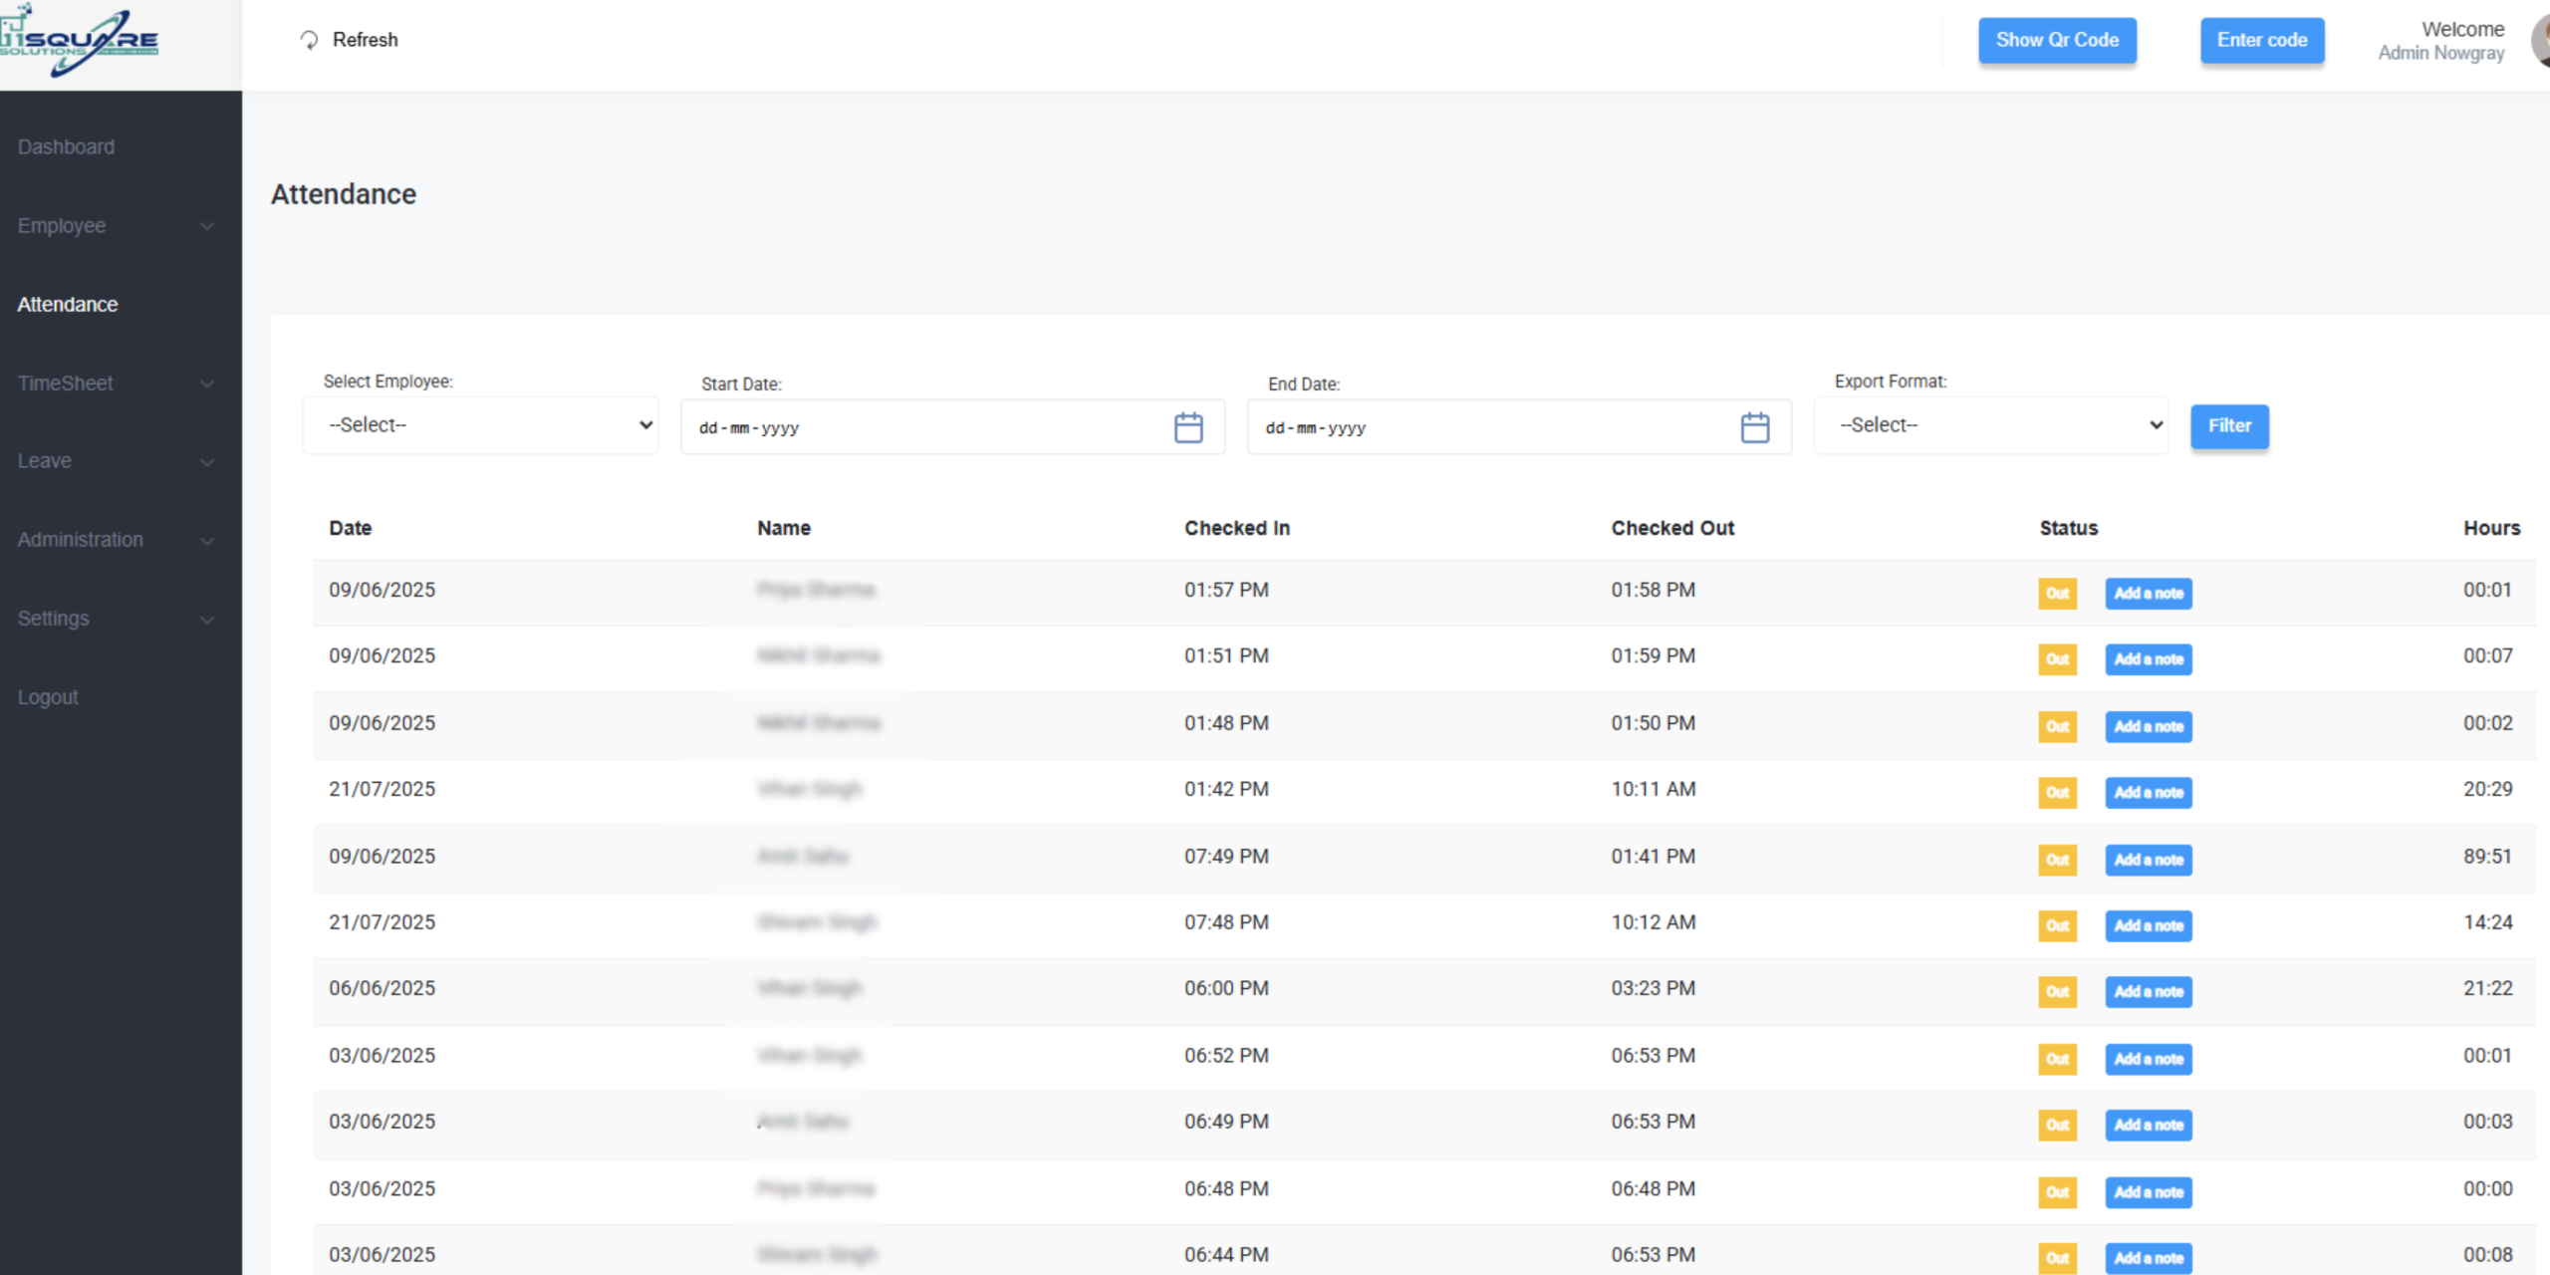Image resolution: width=2550 pixels, height=1275 pixels.
Task: Expand the TimeSheet sidebar chevron
Action: pyautogui.click(x=206, y=384)
